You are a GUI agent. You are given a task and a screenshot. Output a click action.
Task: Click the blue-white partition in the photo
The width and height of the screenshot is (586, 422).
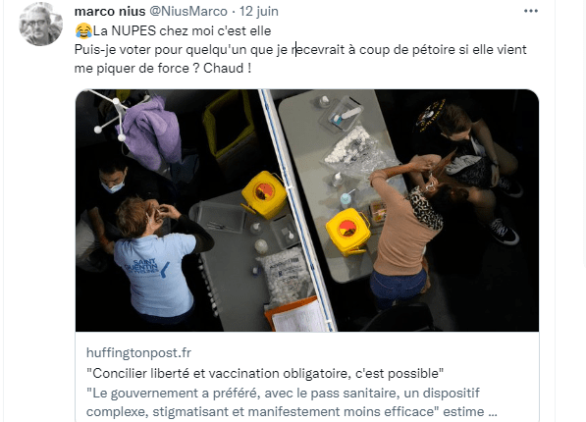[x=297, y=209]
